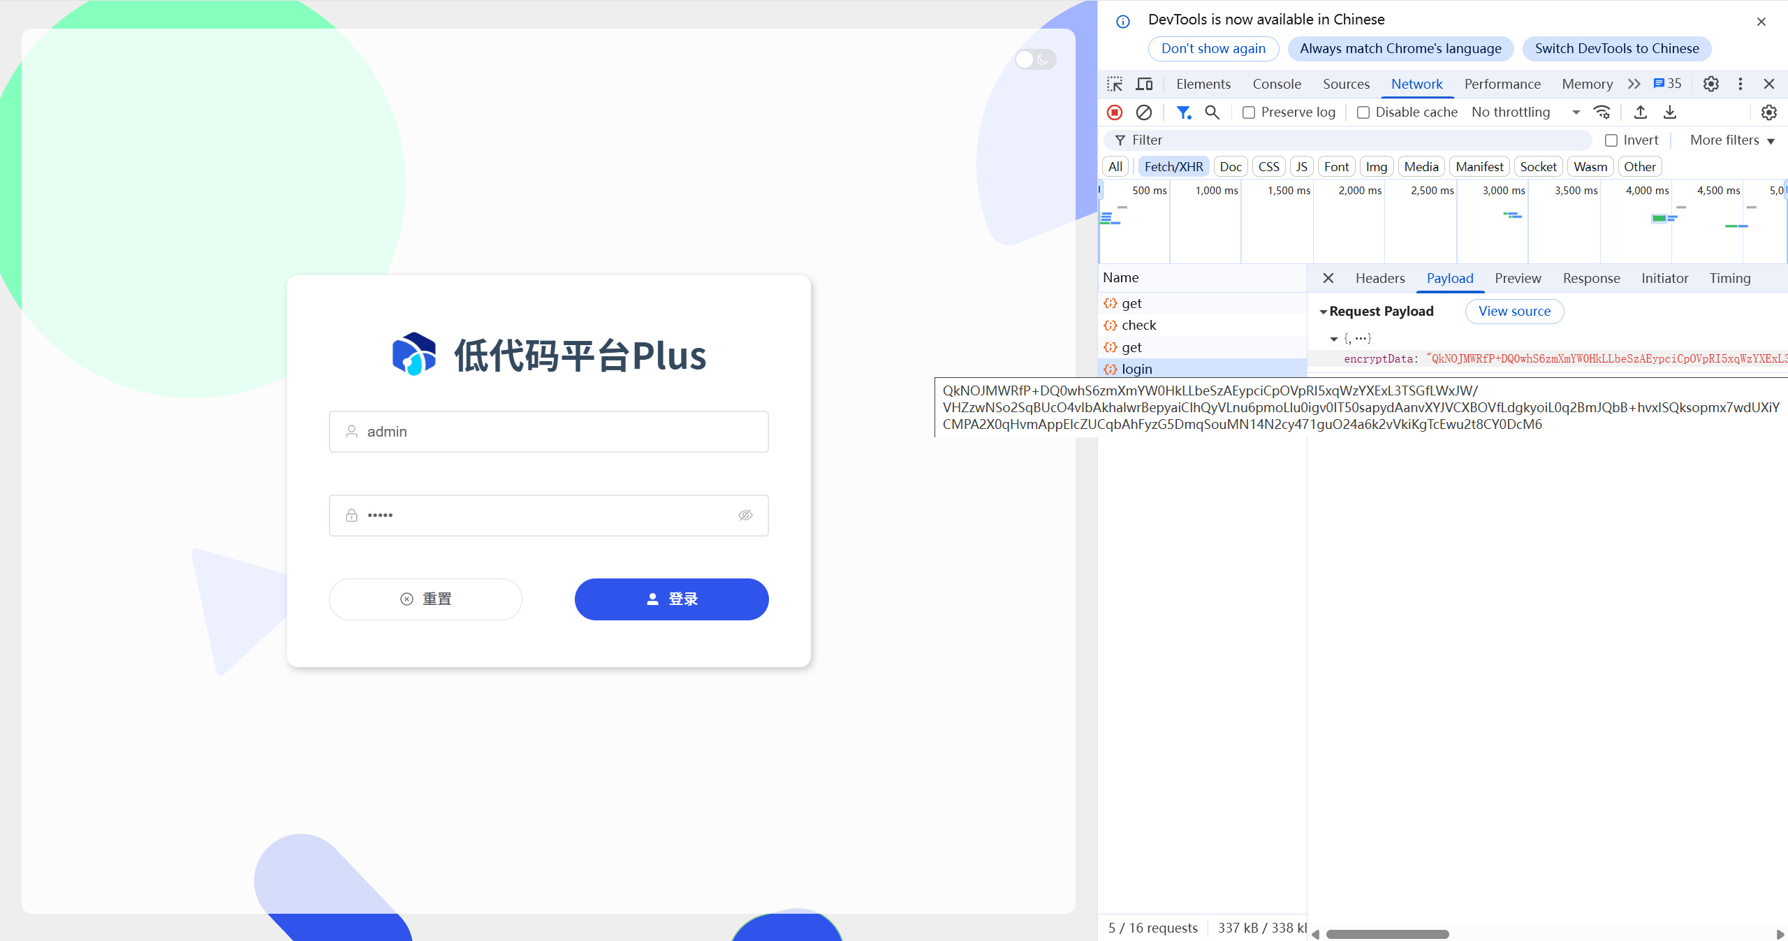This screenshot has height=941, width=1788.
Task: Open network conditions wifi icon
Action: [1602, 112]
